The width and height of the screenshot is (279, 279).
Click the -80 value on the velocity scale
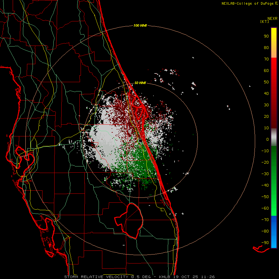pos(265,231)
